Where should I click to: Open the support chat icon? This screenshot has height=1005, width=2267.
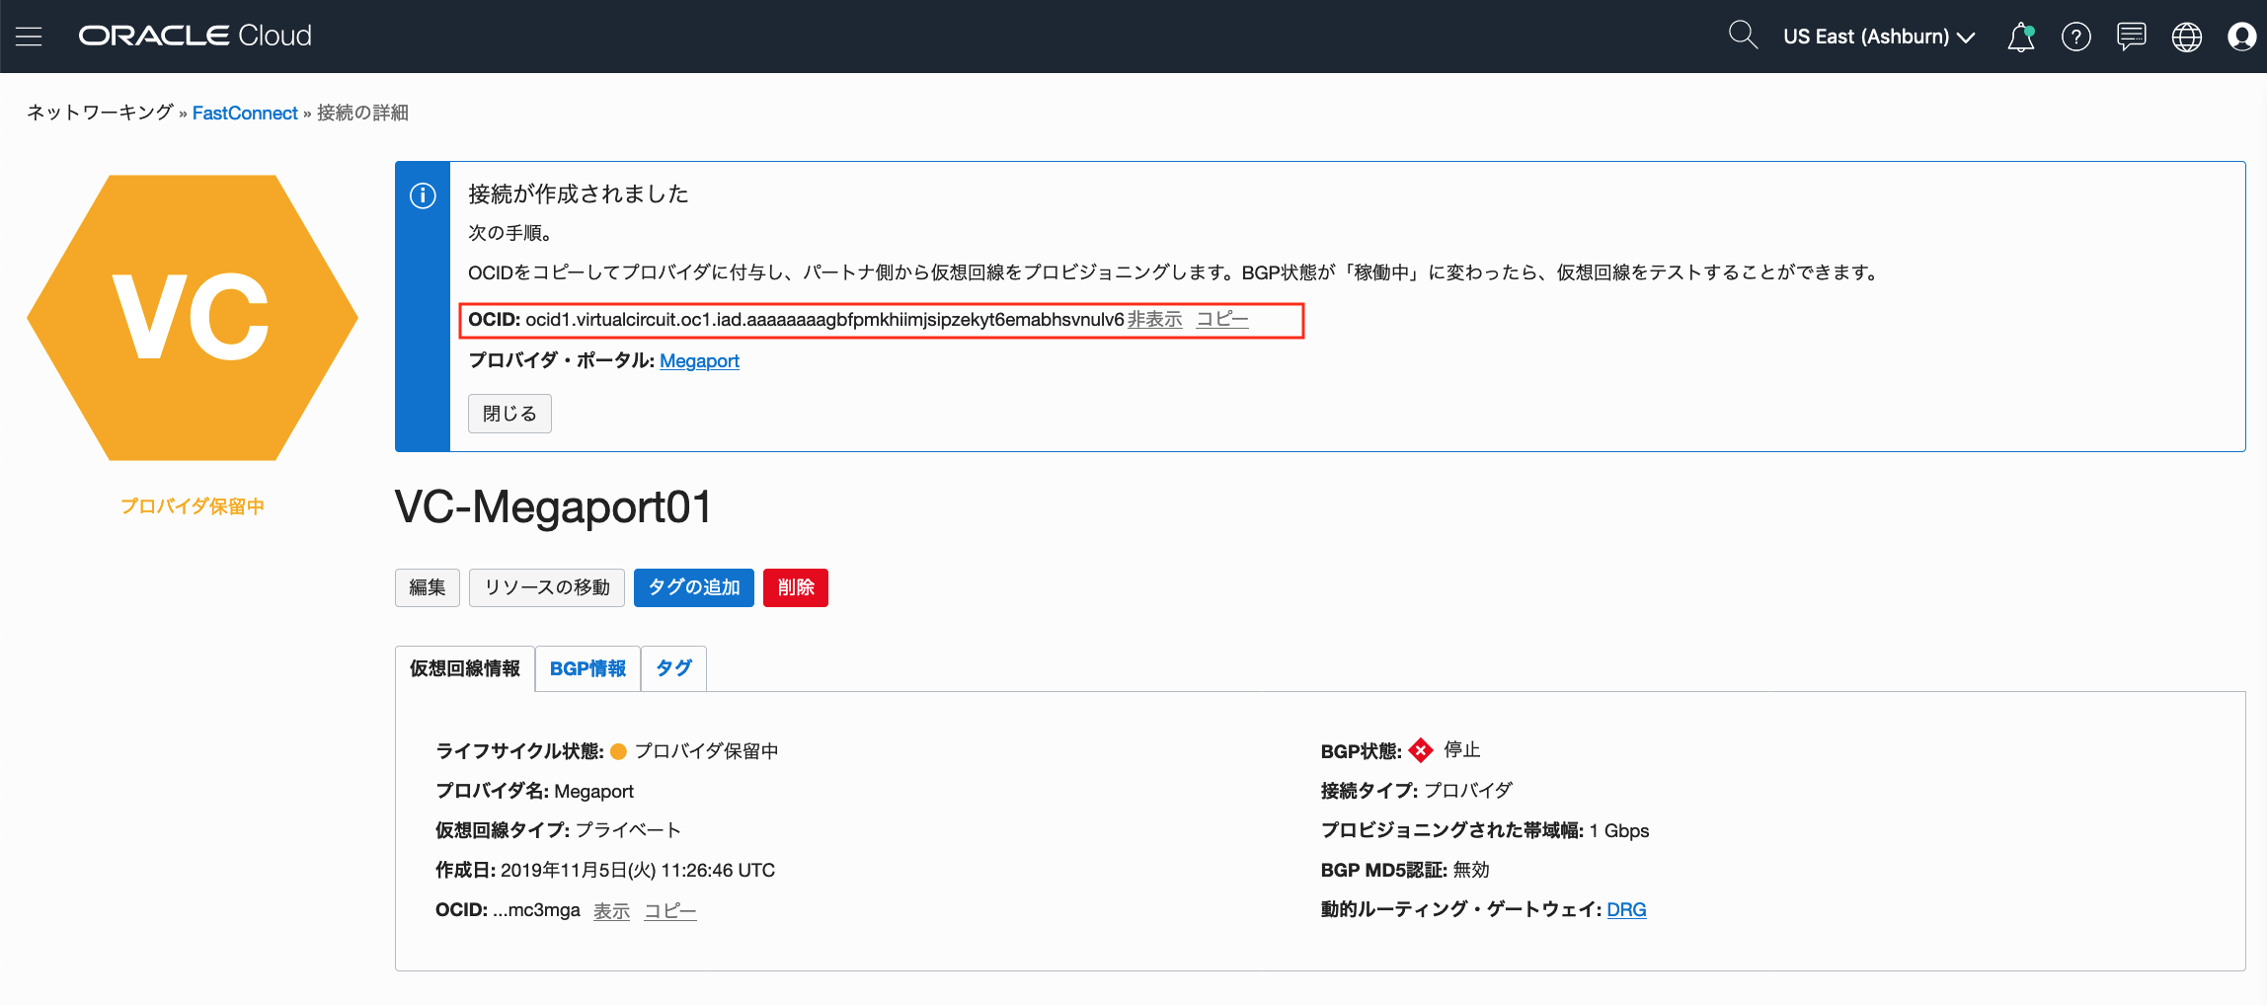pos(2132,37)
